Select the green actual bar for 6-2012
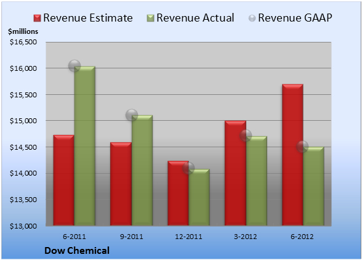Screen dimensions: 362x260 [x=313, y=186]
